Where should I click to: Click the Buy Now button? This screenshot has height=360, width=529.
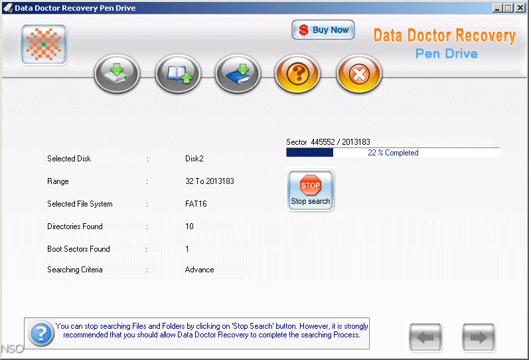[x=323, y=30]
